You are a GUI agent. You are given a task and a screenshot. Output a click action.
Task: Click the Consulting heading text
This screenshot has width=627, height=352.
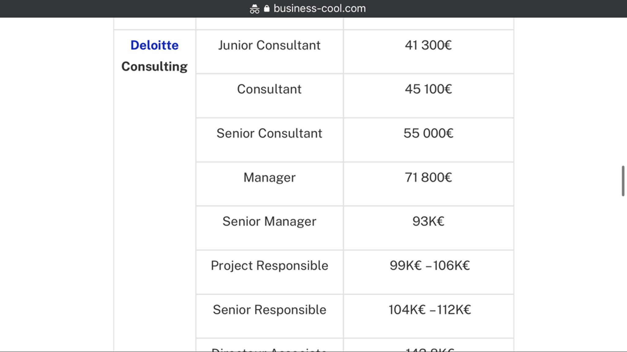coord(155,67)
